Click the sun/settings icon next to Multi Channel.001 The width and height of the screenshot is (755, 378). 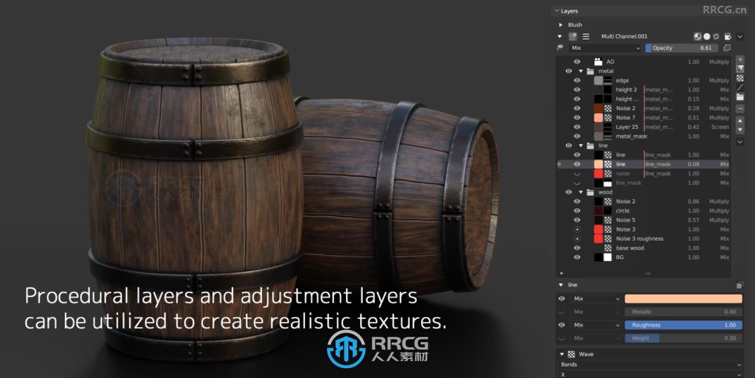(x=716, y=37)
